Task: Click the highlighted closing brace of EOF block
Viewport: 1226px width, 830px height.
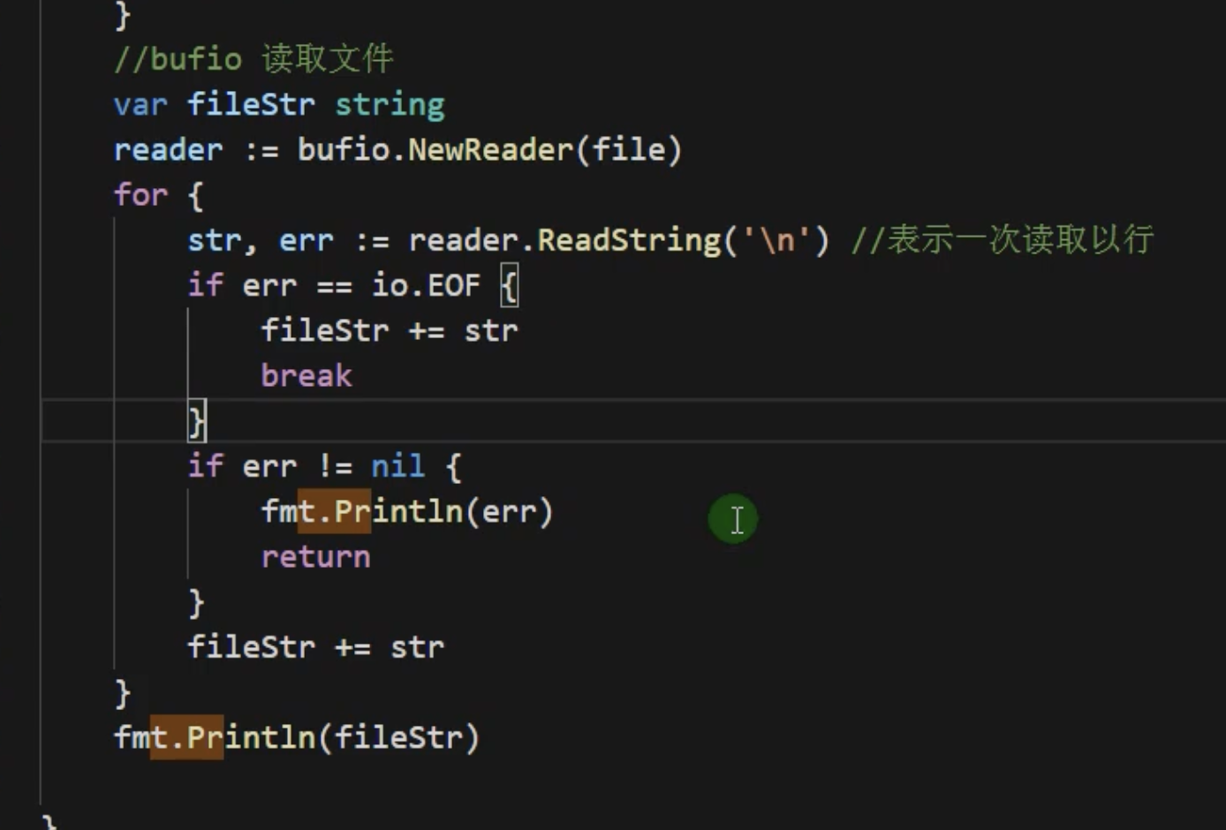Action: (x=196, y=420)
